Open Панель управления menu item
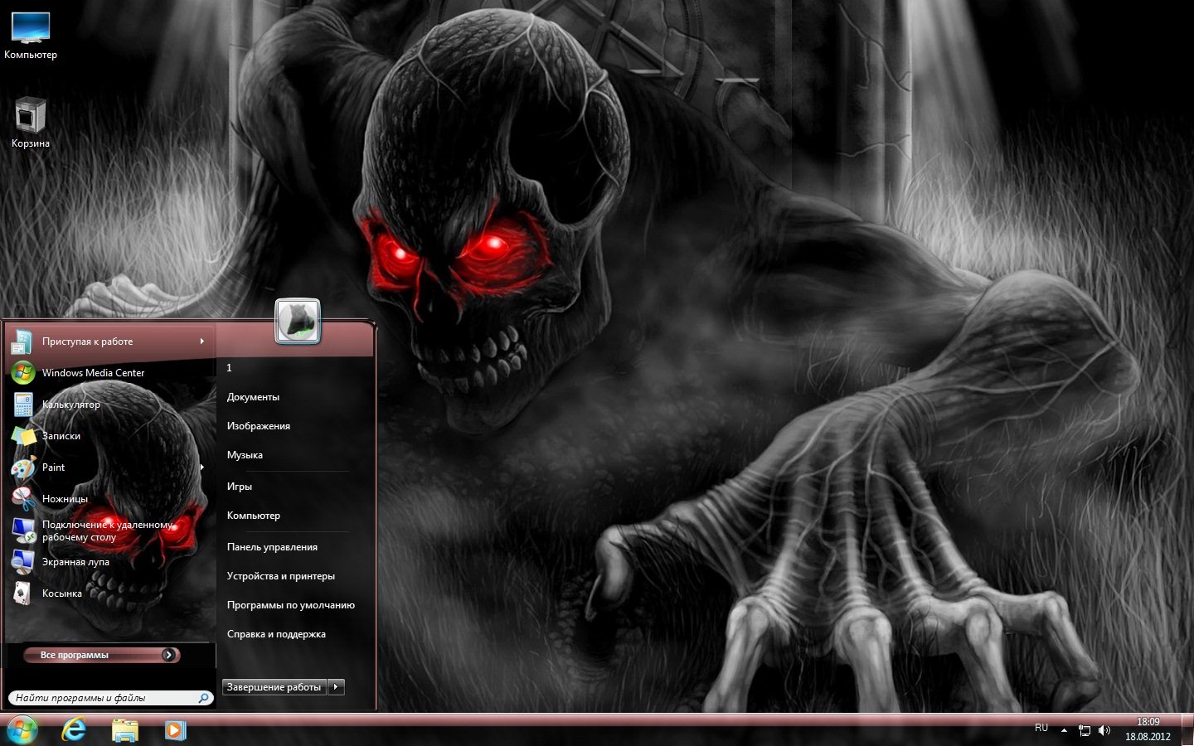The image size is (1194, 746). (x=272, y=547)
